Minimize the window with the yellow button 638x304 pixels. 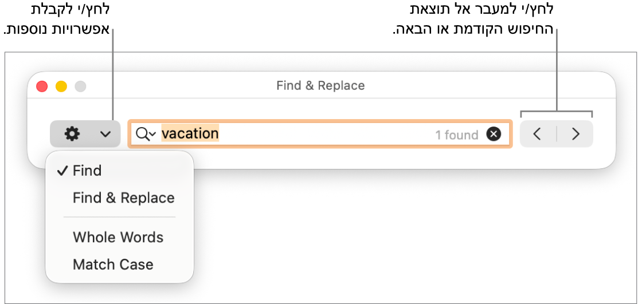click(x=61, y=86)
